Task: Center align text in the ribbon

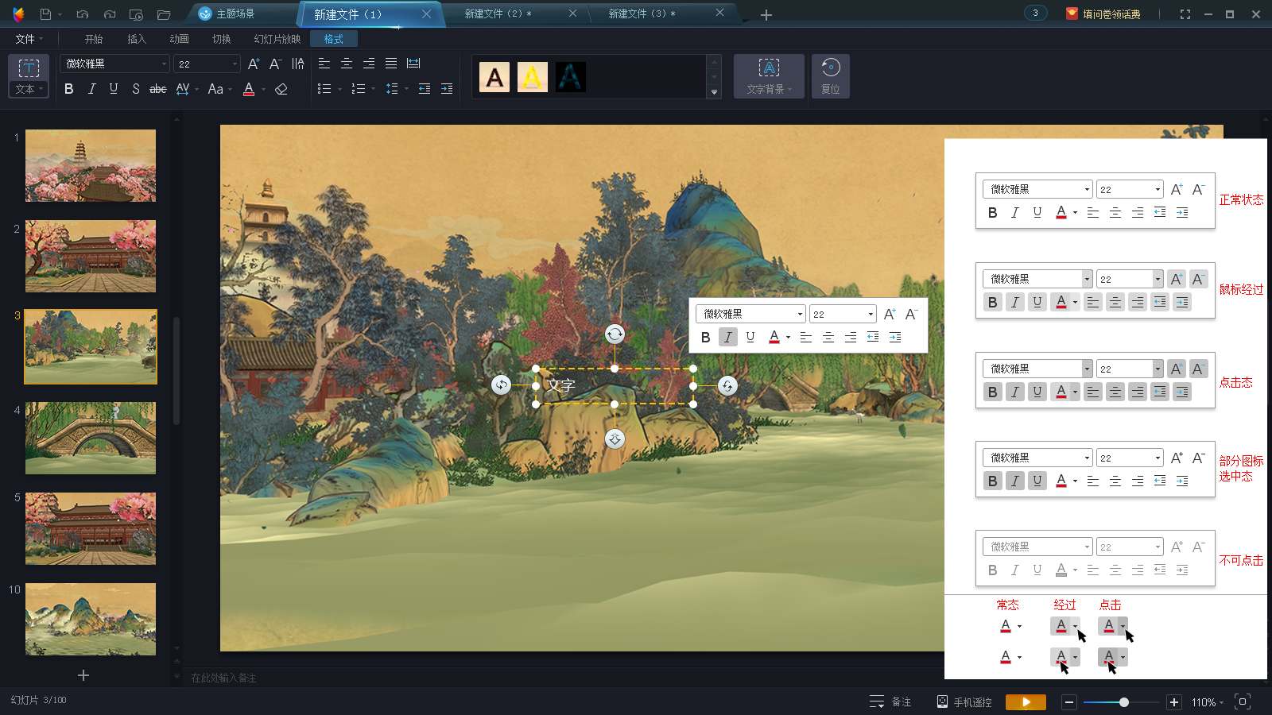Action: click(x=347, y=64)
